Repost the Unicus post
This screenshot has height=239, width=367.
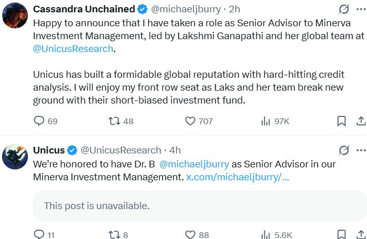[x=118, y=234]
